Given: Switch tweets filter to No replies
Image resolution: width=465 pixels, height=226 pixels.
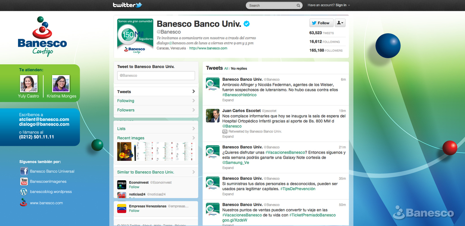Looking at the screenshot, I should (239, 69).
